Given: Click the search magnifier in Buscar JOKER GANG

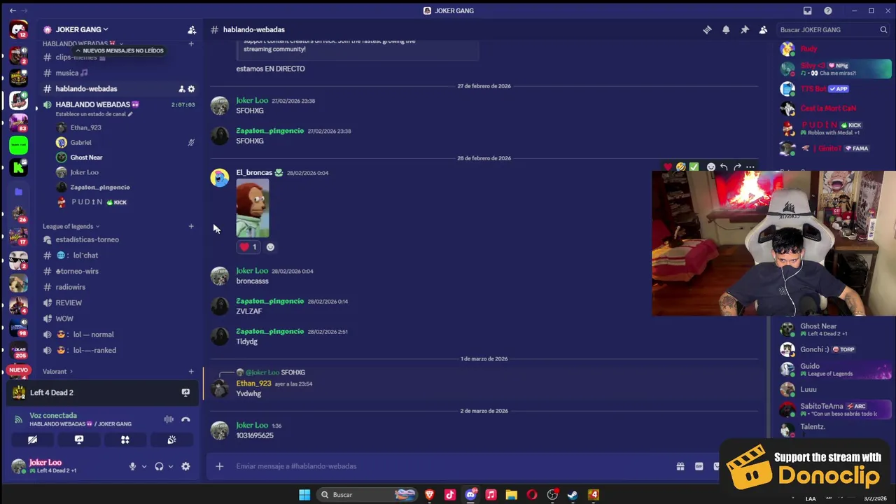Looking at the screenshot, I should click(883, 30).
